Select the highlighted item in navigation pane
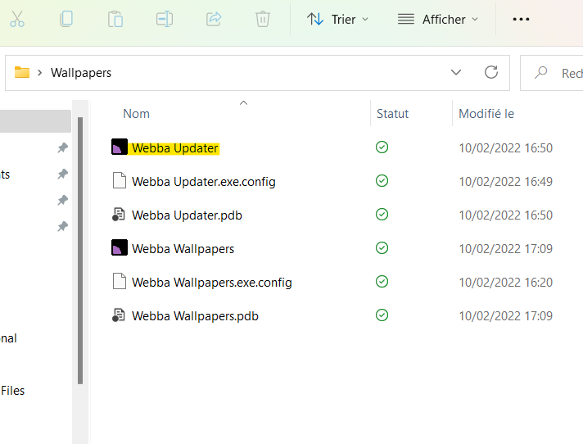 (35, 121)
